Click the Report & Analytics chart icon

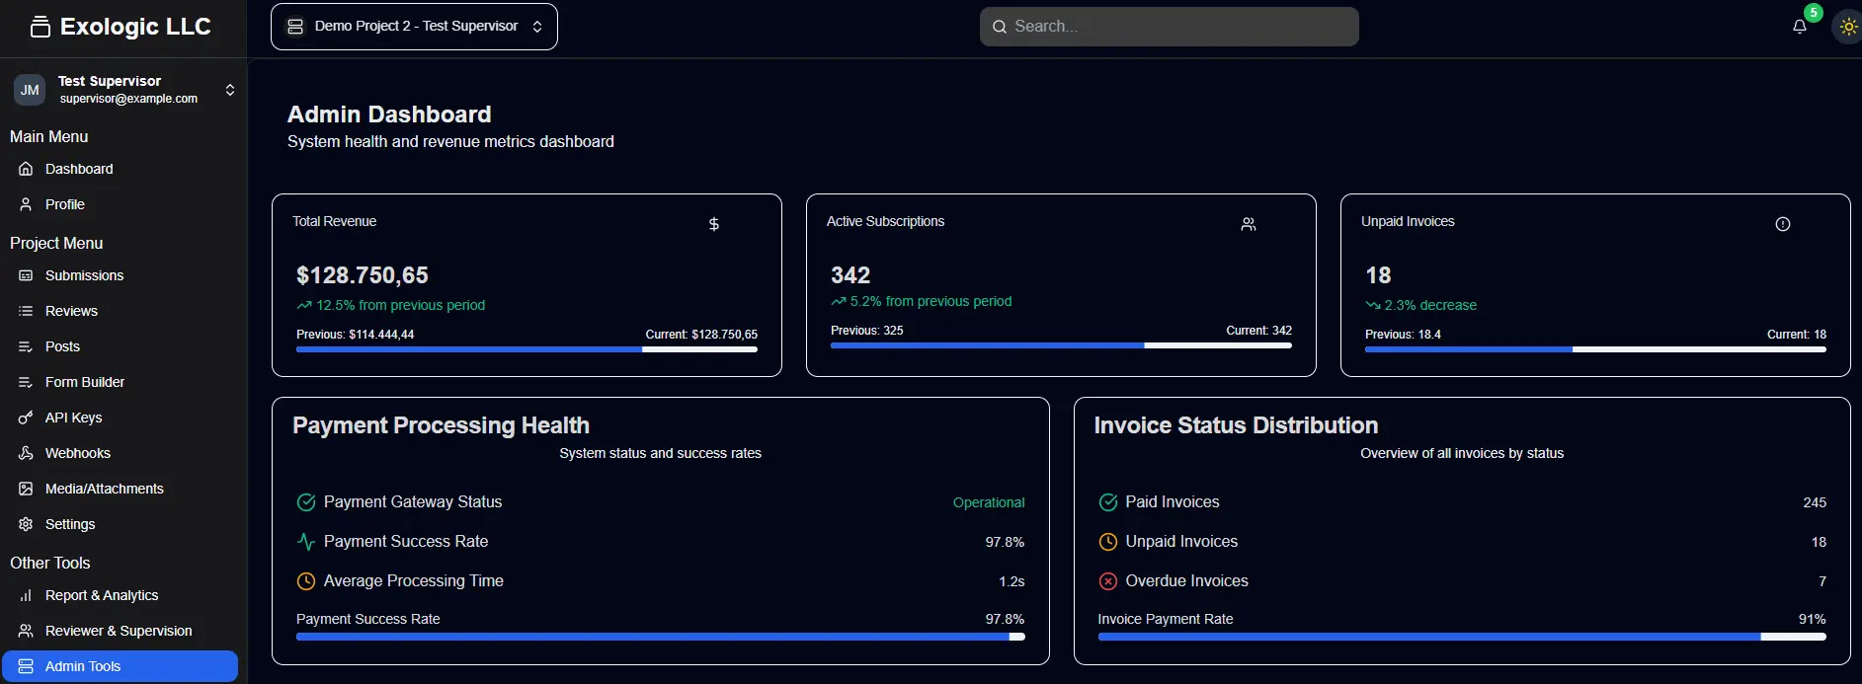coord(26,595)
